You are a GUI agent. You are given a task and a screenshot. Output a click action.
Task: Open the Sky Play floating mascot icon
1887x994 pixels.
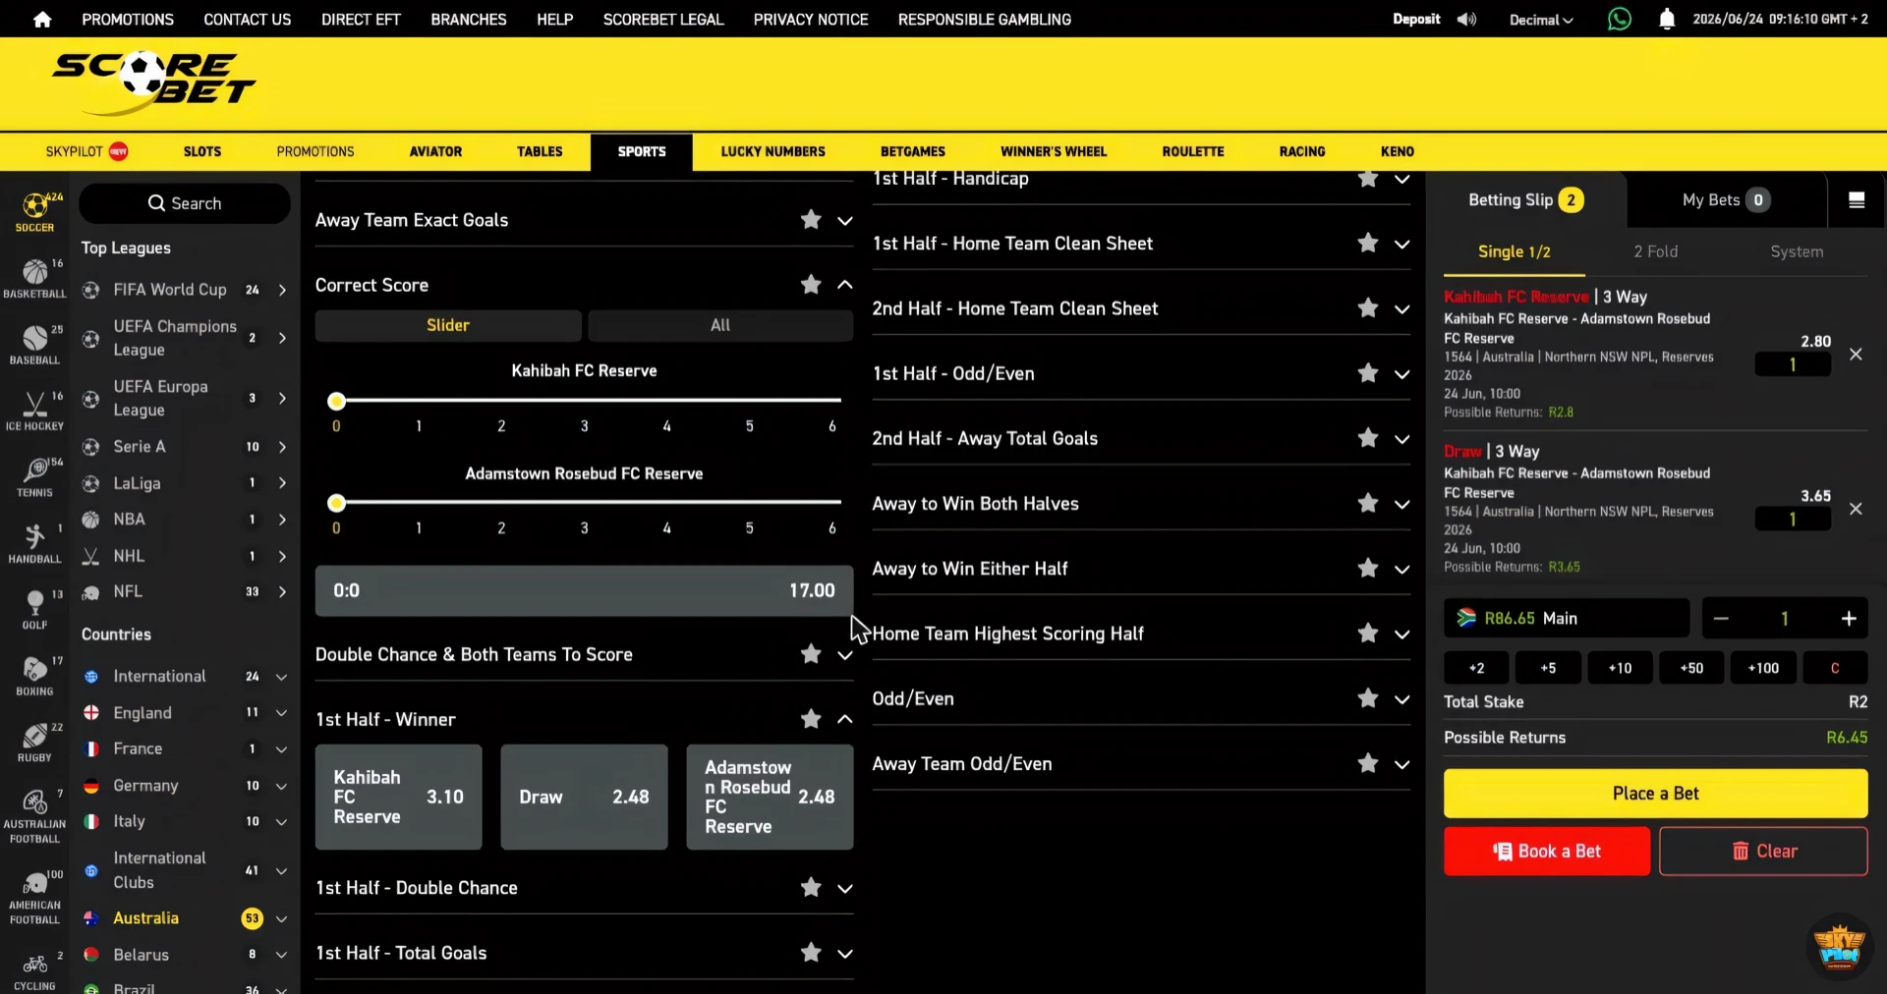tap(1839, 947)
